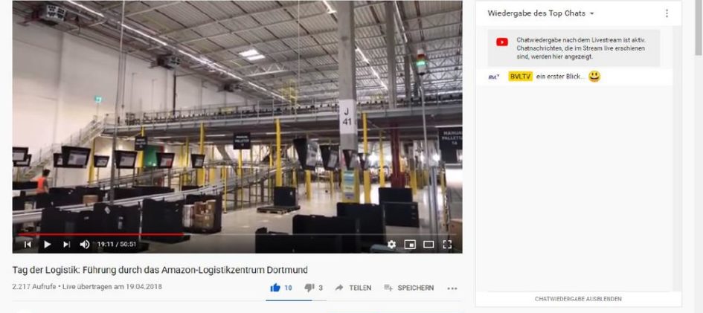
Task: Switch to miniplayer mode
Action: pyautogui.click(x=410, y=245)
